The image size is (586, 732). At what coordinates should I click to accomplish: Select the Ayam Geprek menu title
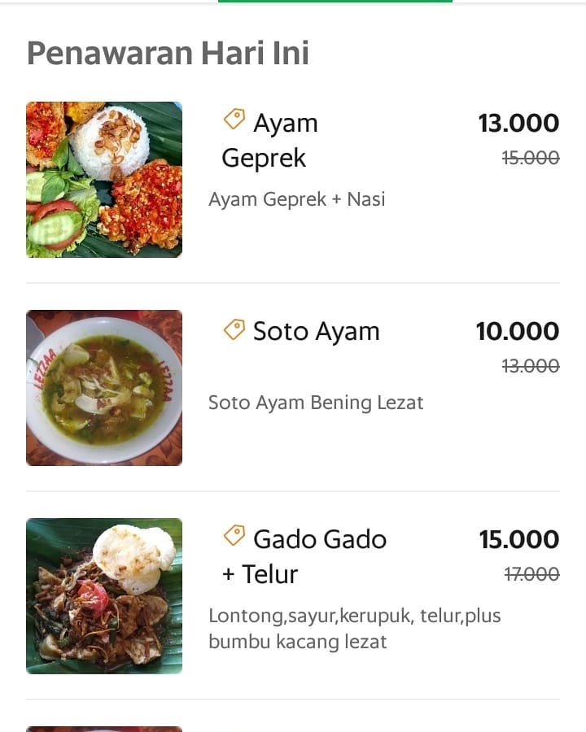click(270, 141)
